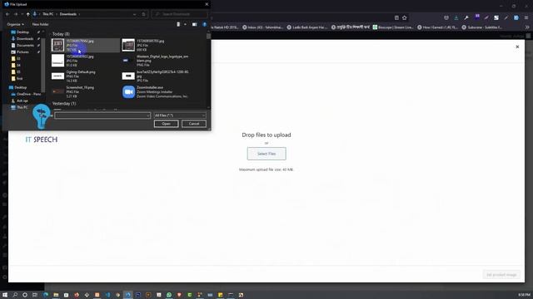Open the All Files type dropdown
The image size is (533, 299).
[x=180, y=115]
